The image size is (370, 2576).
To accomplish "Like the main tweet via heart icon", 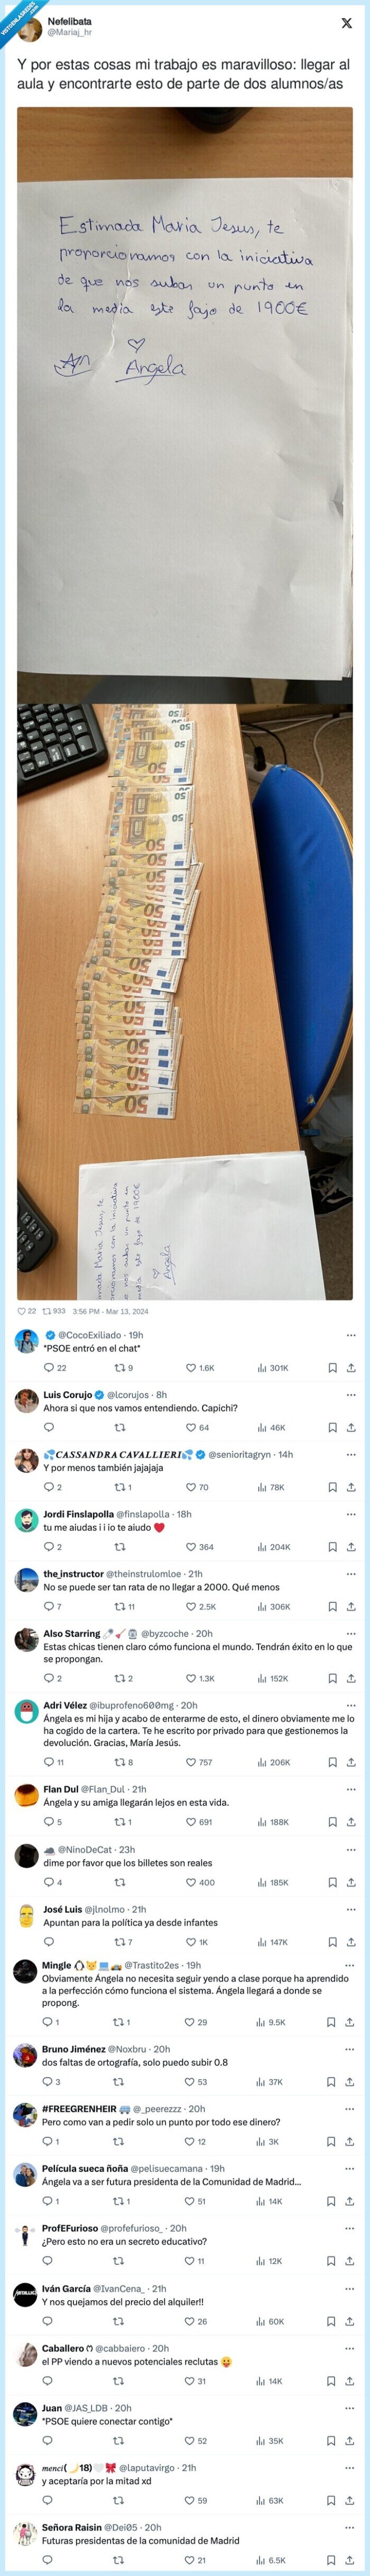I will pos(22,1310).
